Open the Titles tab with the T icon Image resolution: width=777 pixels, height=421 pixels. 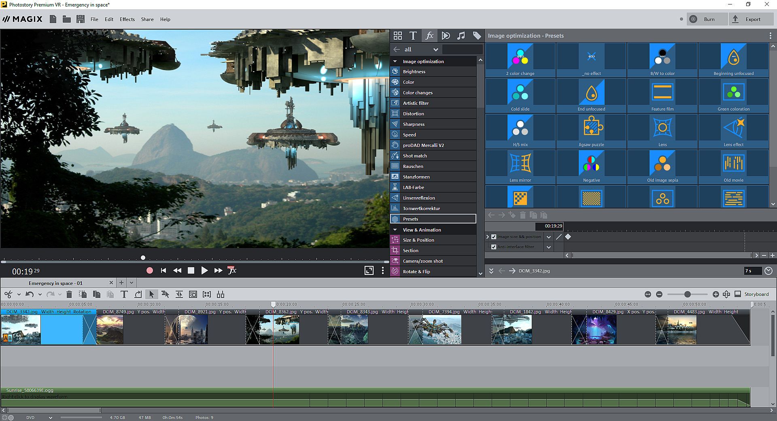[x=413, y=36]
